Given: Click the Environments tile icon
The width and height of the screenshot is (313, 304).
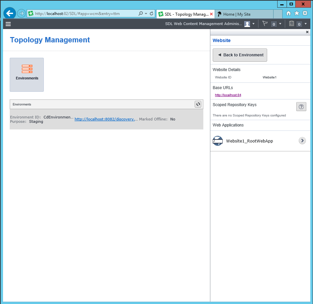Looking at the screenshot, I should tap(27, 69).
